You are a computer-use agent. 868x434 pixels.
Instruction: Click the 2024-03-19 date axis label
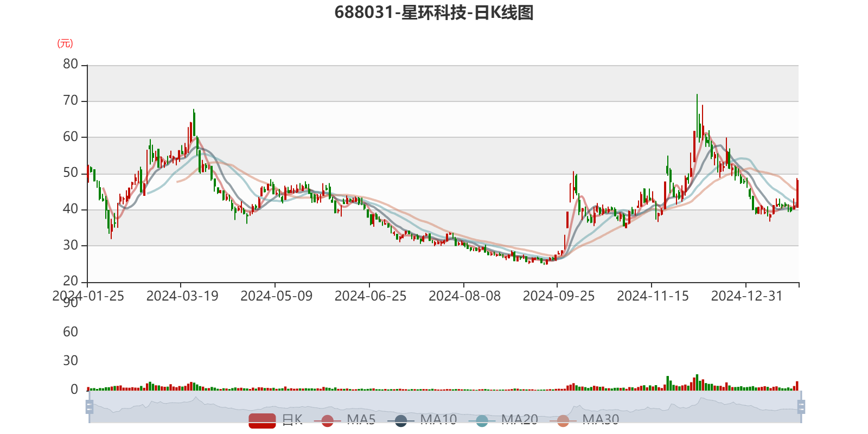pyautogui.click(x=182, y=296)
